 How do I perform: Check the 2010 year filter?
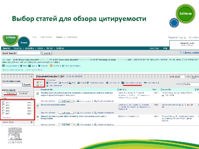coord(4,105)
